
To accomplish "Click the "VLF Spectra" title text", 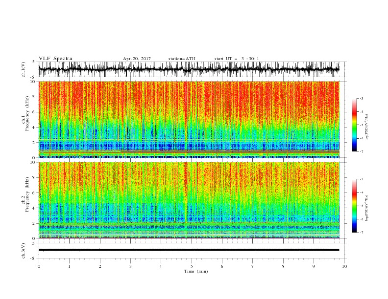I will click(x=55, y=59).
